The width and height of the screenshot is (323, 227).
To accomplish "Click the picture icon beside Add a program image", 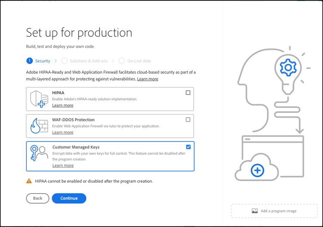I will (x=255, y=211).
